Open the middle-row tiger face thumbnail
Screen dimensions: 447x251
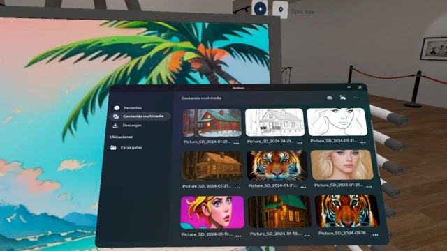pos(277,165)
